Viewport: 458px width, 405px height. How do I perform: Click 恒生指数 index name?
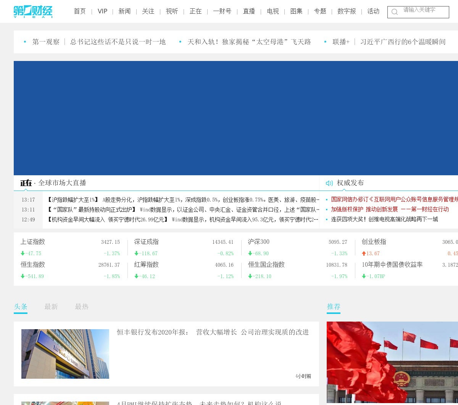tap(33, 264)
